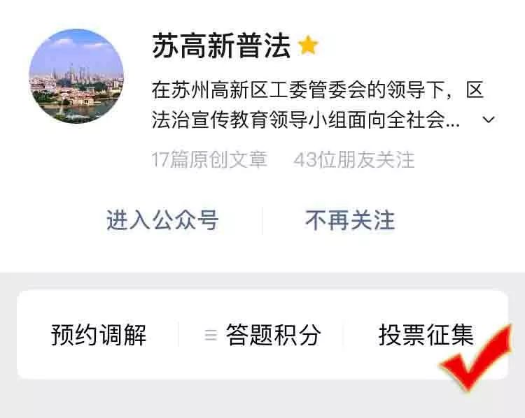The height and width of the screenshot is (418, 525).
Task: Open the 43位朋友关注 friends list
Action: [354, 160]
